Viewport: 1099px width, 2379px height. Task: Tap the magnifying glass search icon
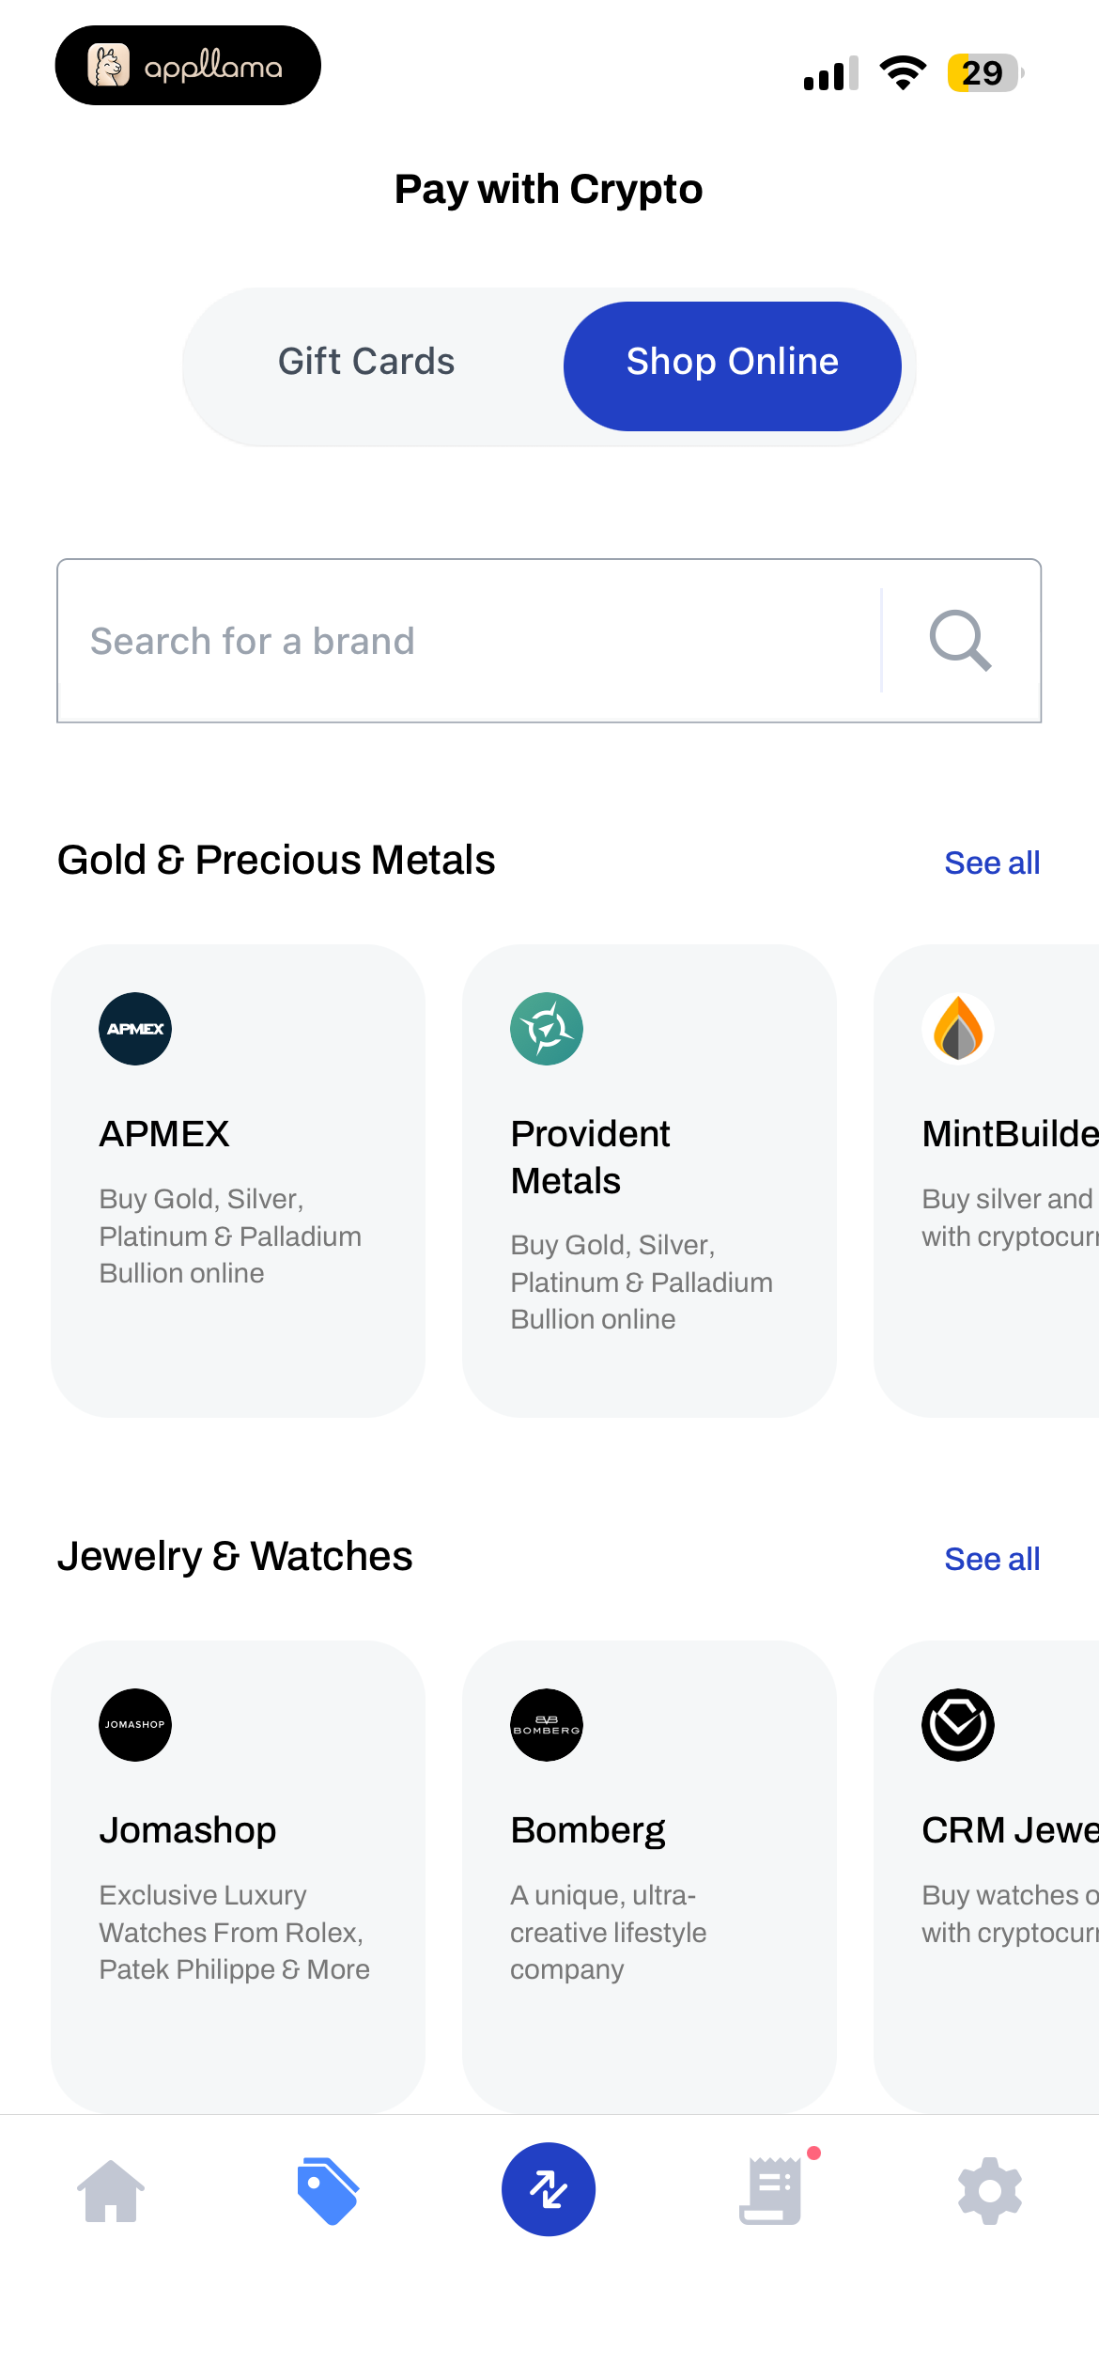pos(960,641)
